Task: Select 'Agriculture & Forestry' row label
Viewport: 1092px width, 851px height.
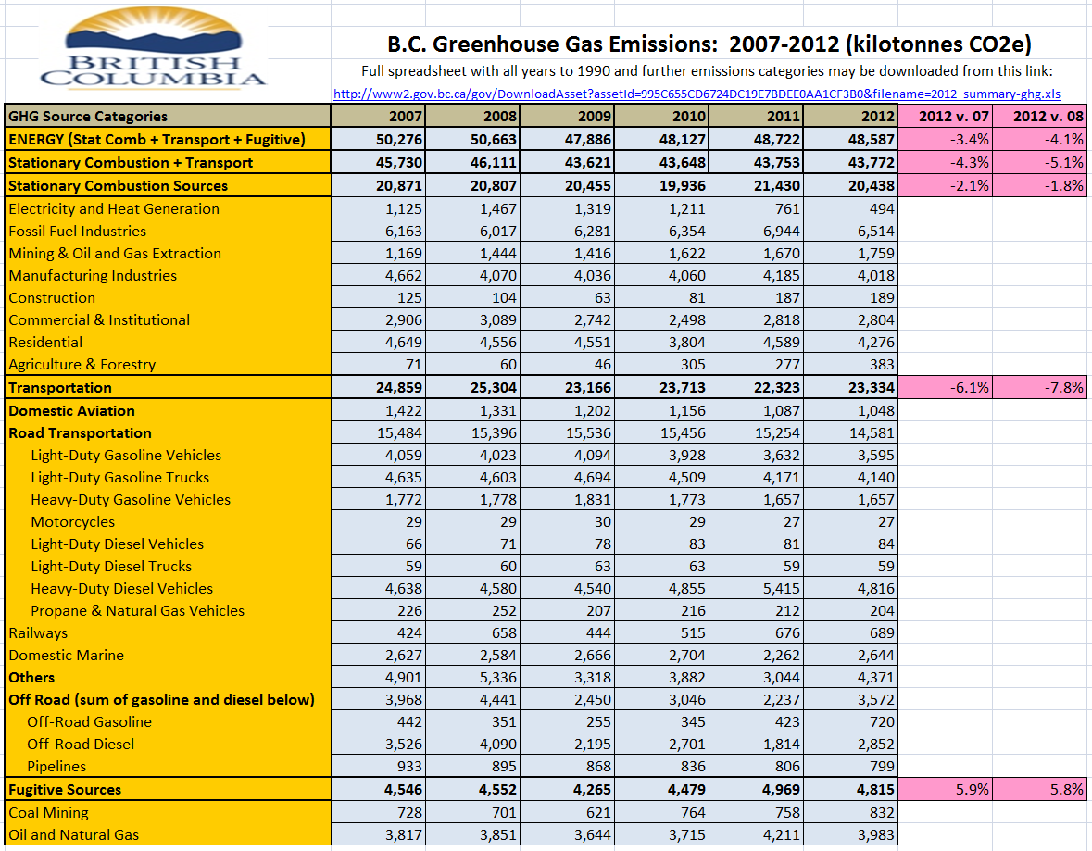Action: [168, 364]
